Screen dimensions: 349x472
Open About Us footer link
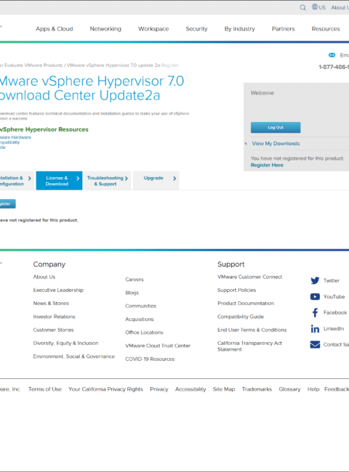pos(44,277)
